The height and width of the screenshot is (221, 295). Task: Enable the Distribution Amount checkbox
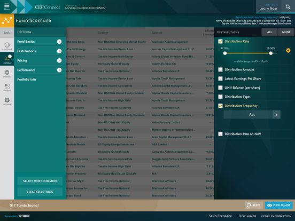point(220,69)
